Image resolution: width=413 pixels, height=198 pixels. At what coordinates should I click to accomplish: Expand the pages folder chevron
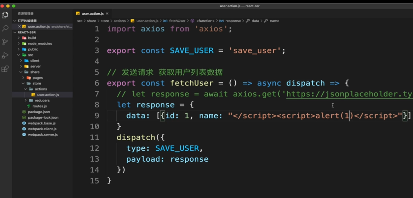(x=23, y=78)
